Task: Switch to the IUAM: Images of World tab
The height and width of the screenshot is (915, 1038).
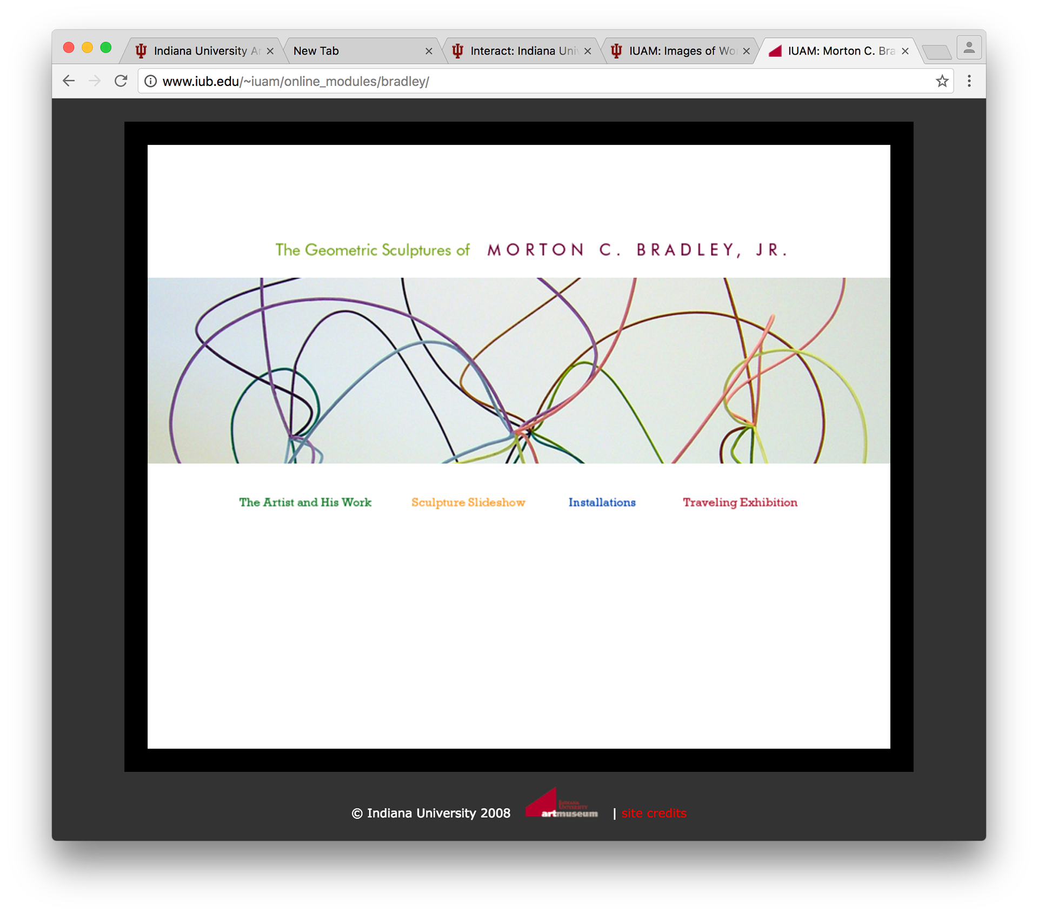Action: coord(681,51)
